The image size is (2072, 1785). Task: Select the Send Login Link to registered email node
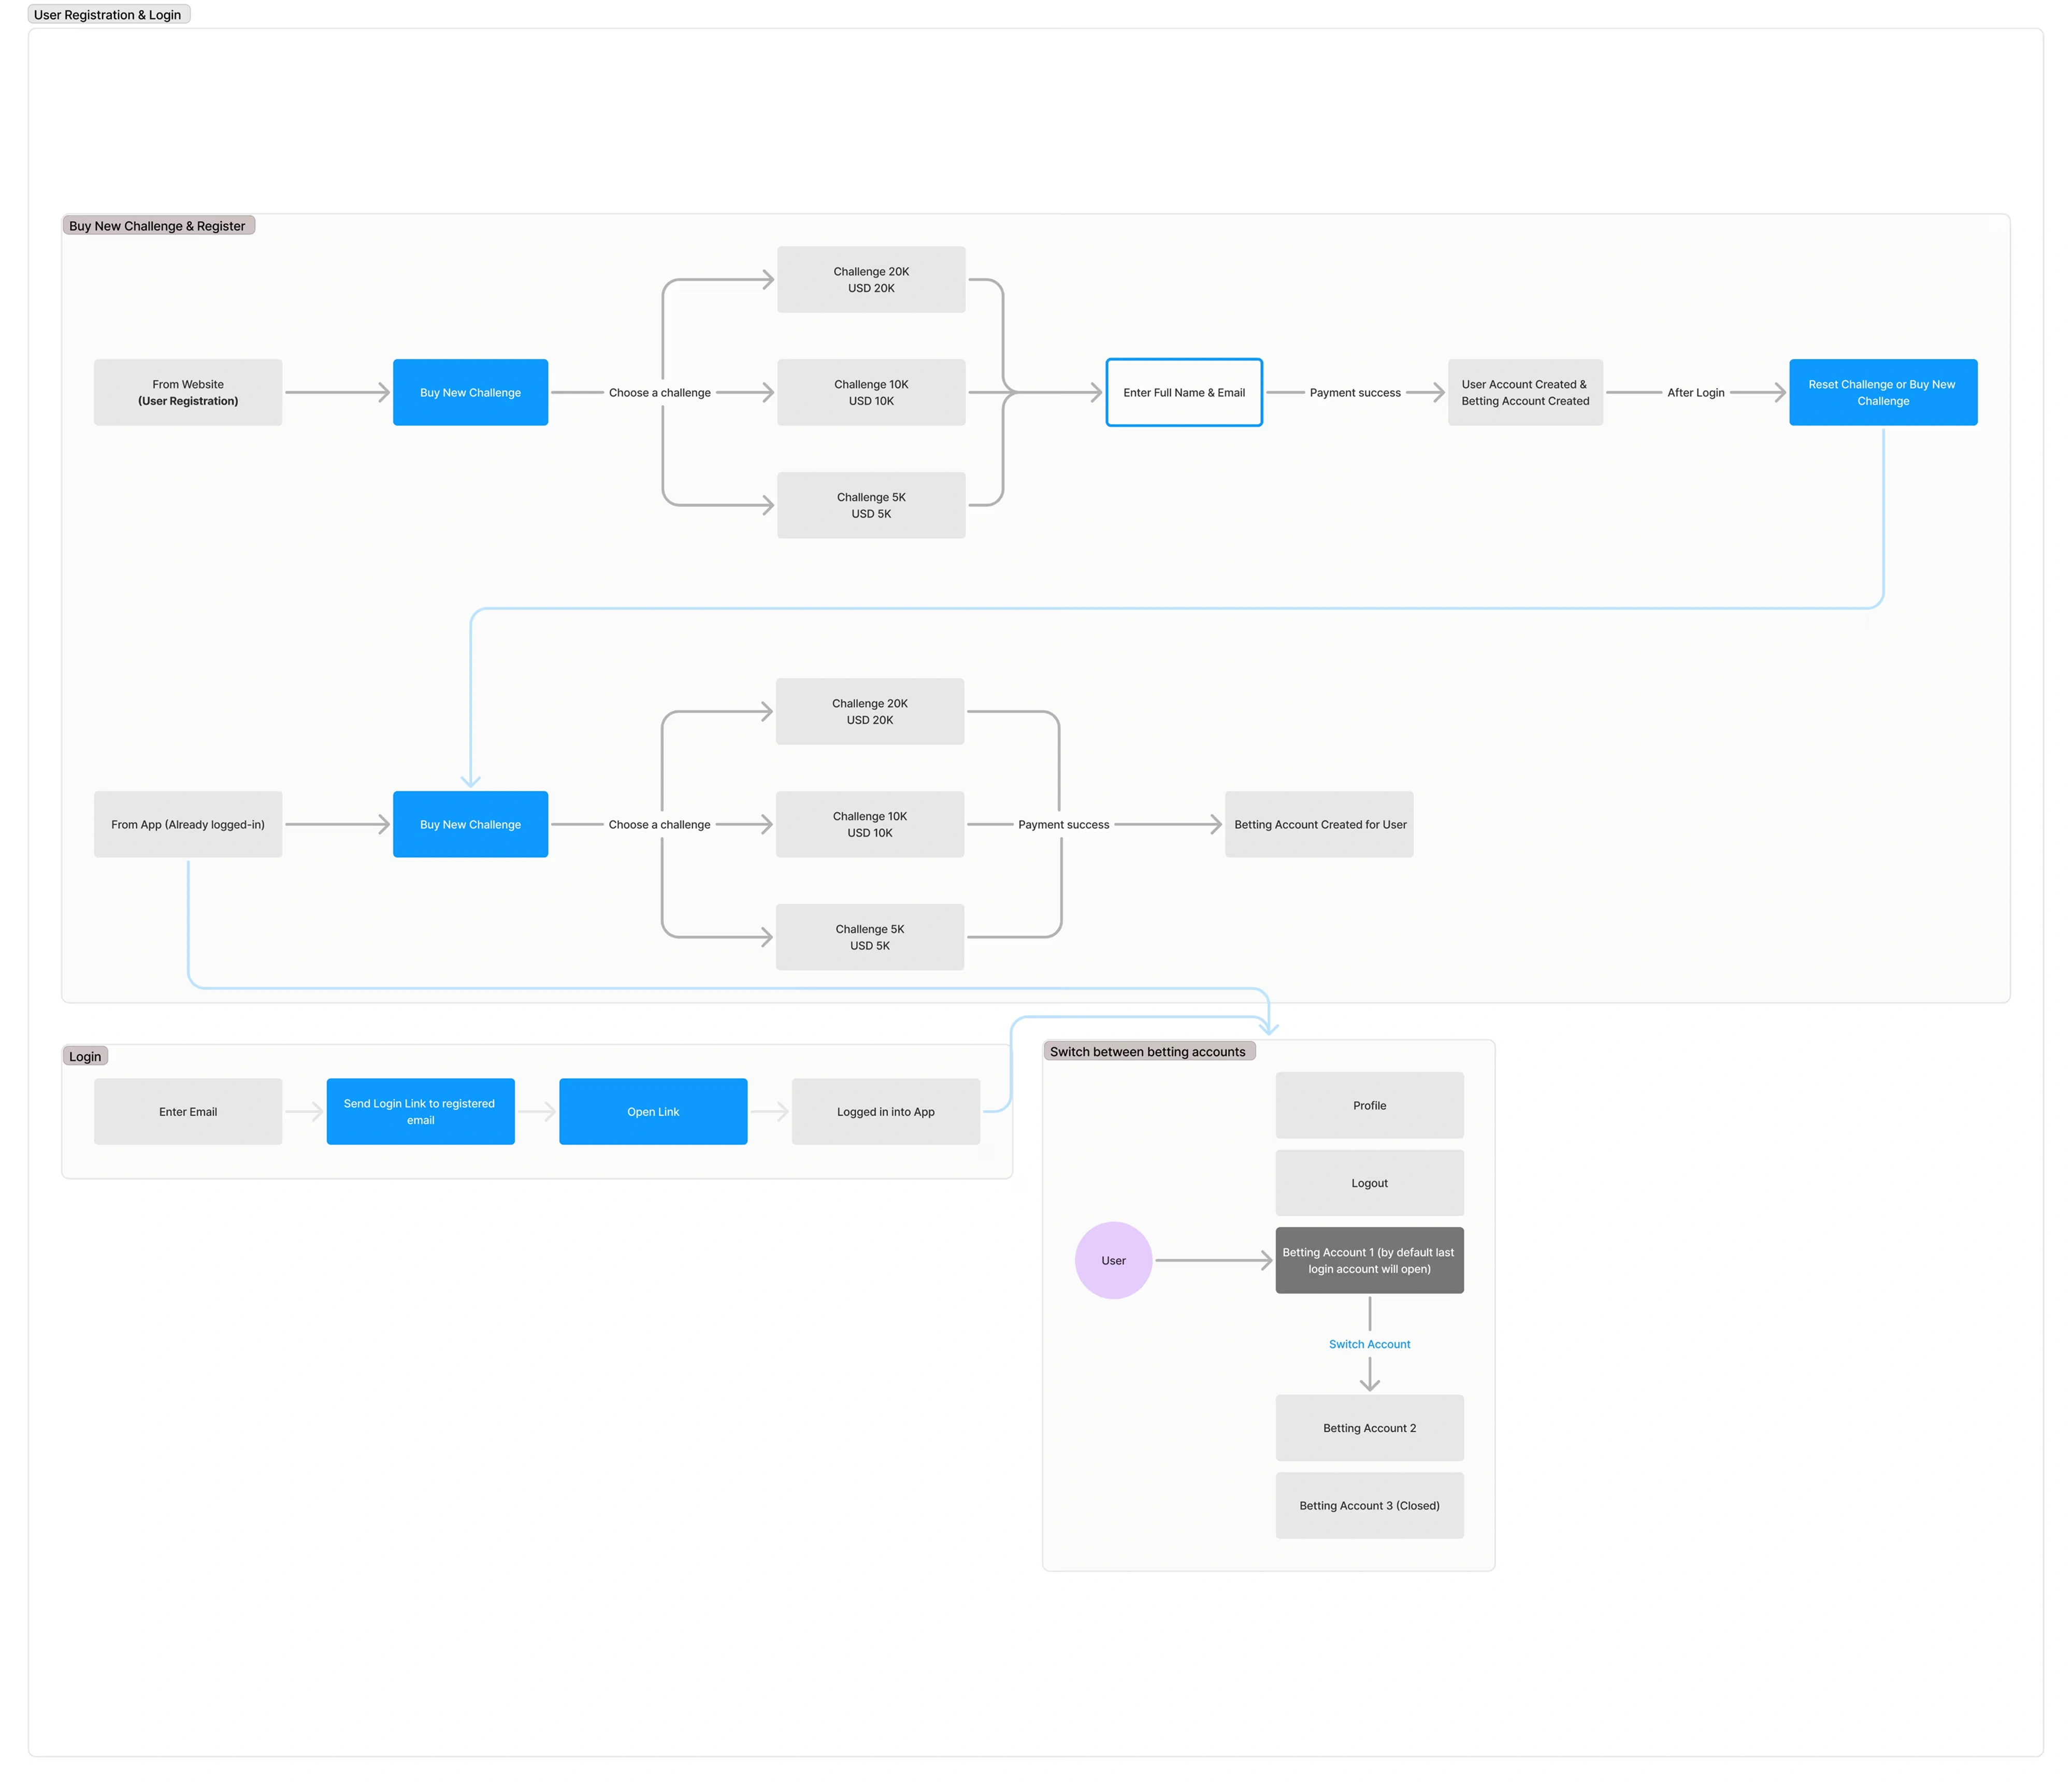420,1111
